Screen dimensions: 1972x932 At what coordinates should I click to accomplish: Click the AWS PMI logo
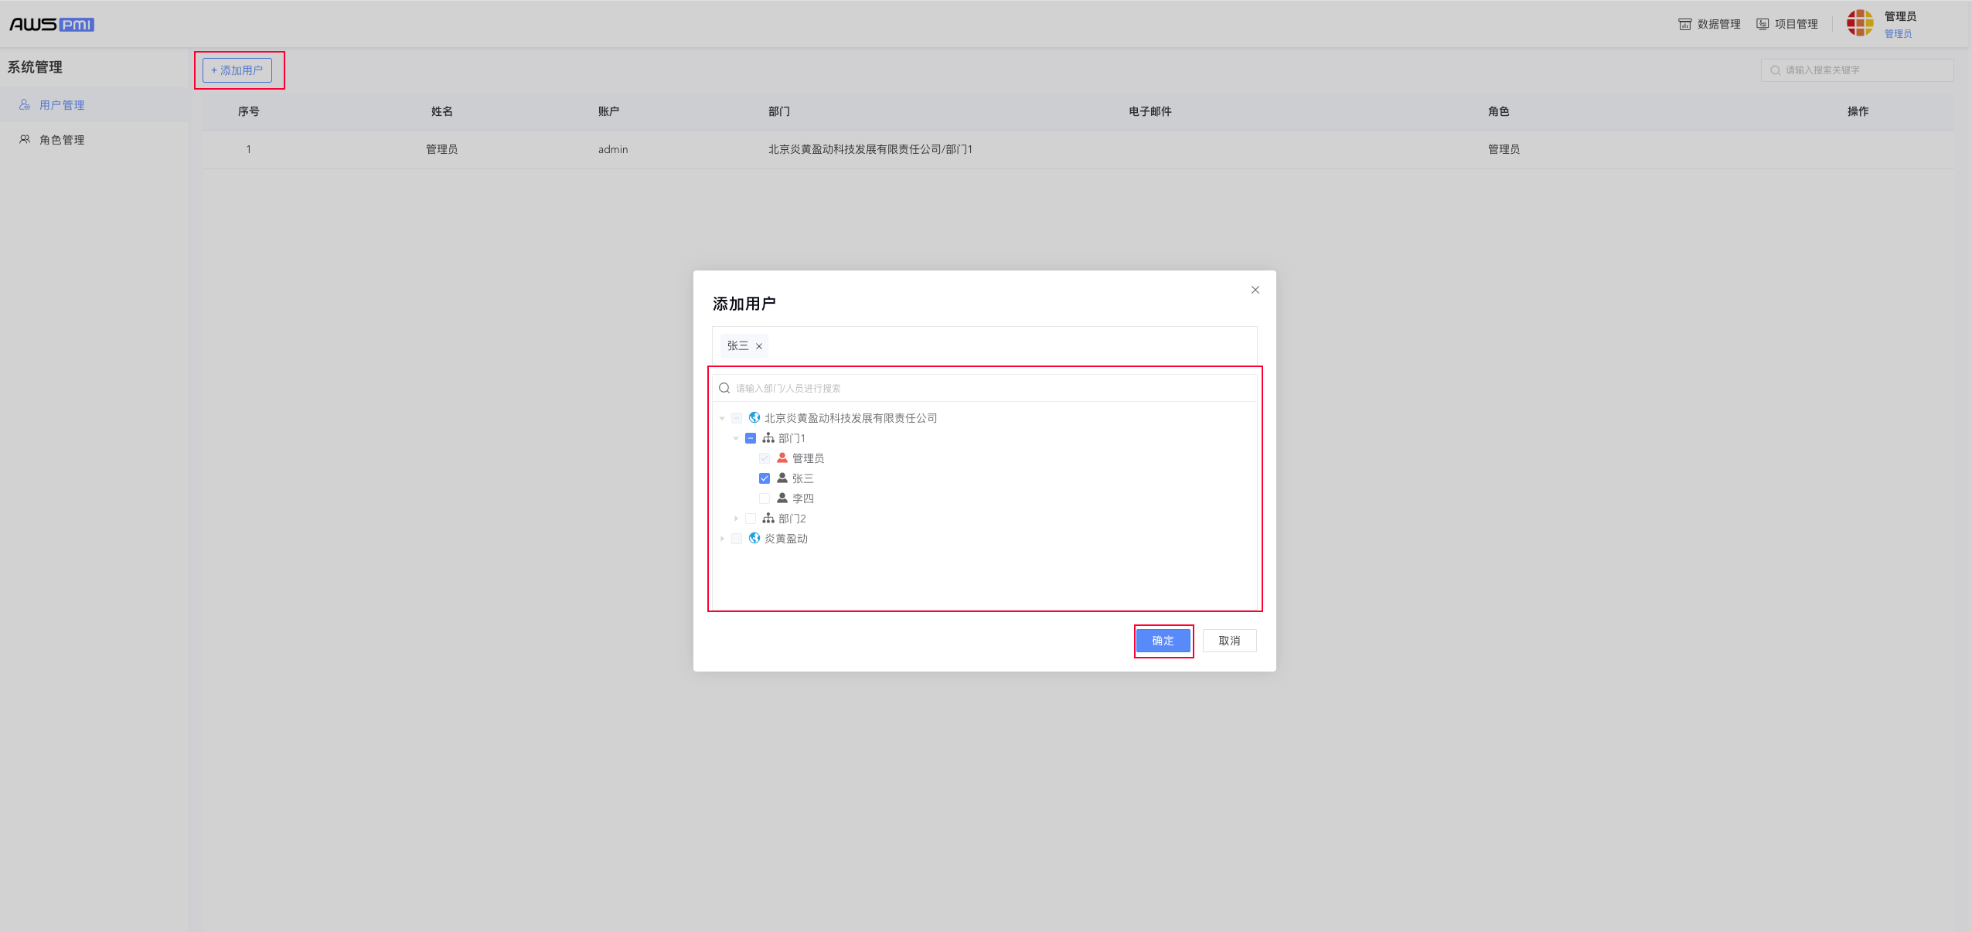[52, 25]
